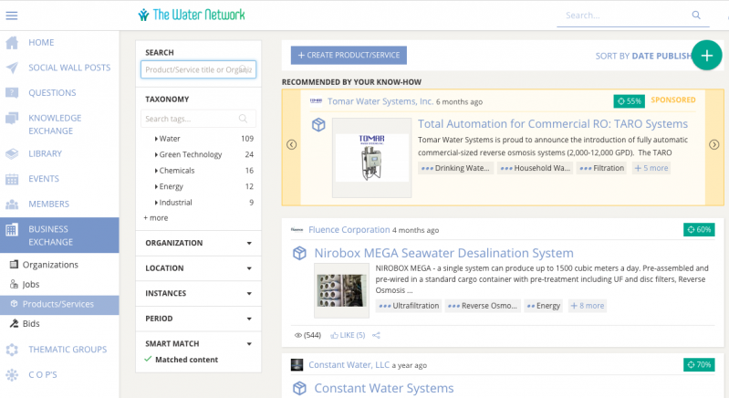Screen dimensions: 729x398
Task: Toggle the Matched content checkmark
Action: [148, 360]
